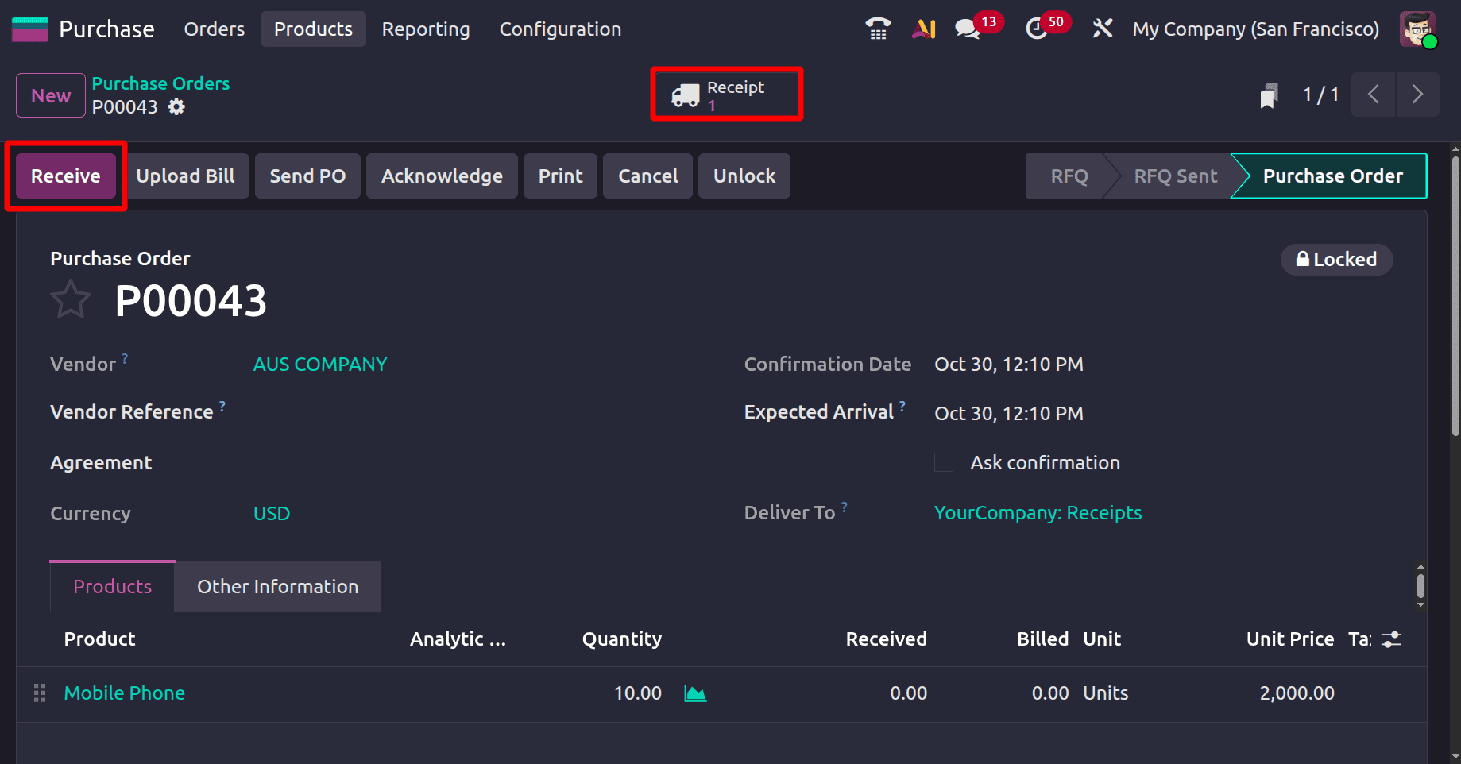Open the developer tools wrench icon
1461x764 pixels.
click(1102, 29)
